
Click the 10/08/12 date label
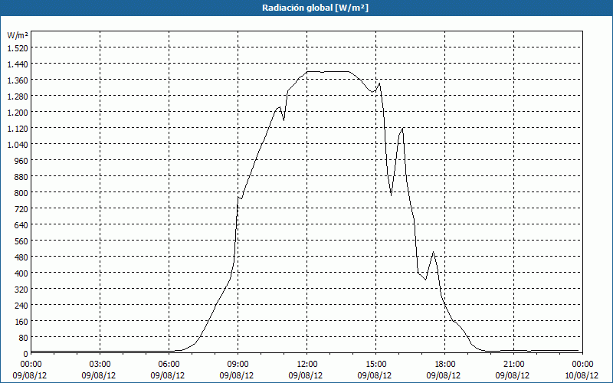coord(582,375)
